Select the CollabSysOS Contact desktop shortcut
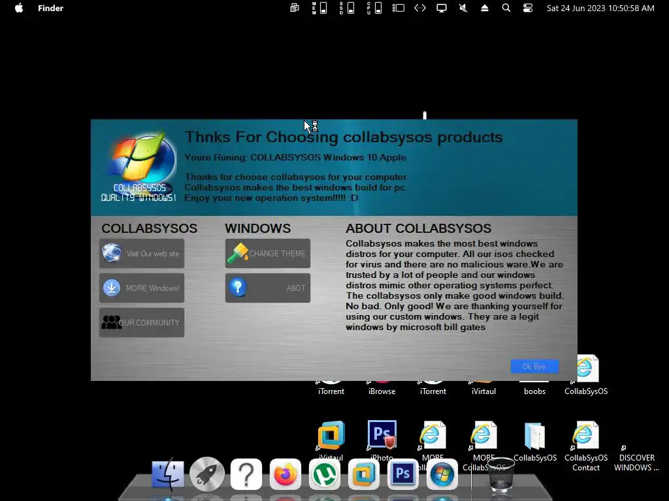Image resolution: width=669 pixels, height=501 pixels. click(586, 446)
